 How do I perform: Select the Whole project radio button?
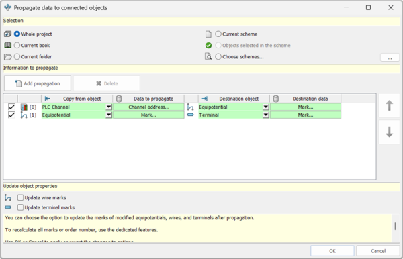coord(17,34)
